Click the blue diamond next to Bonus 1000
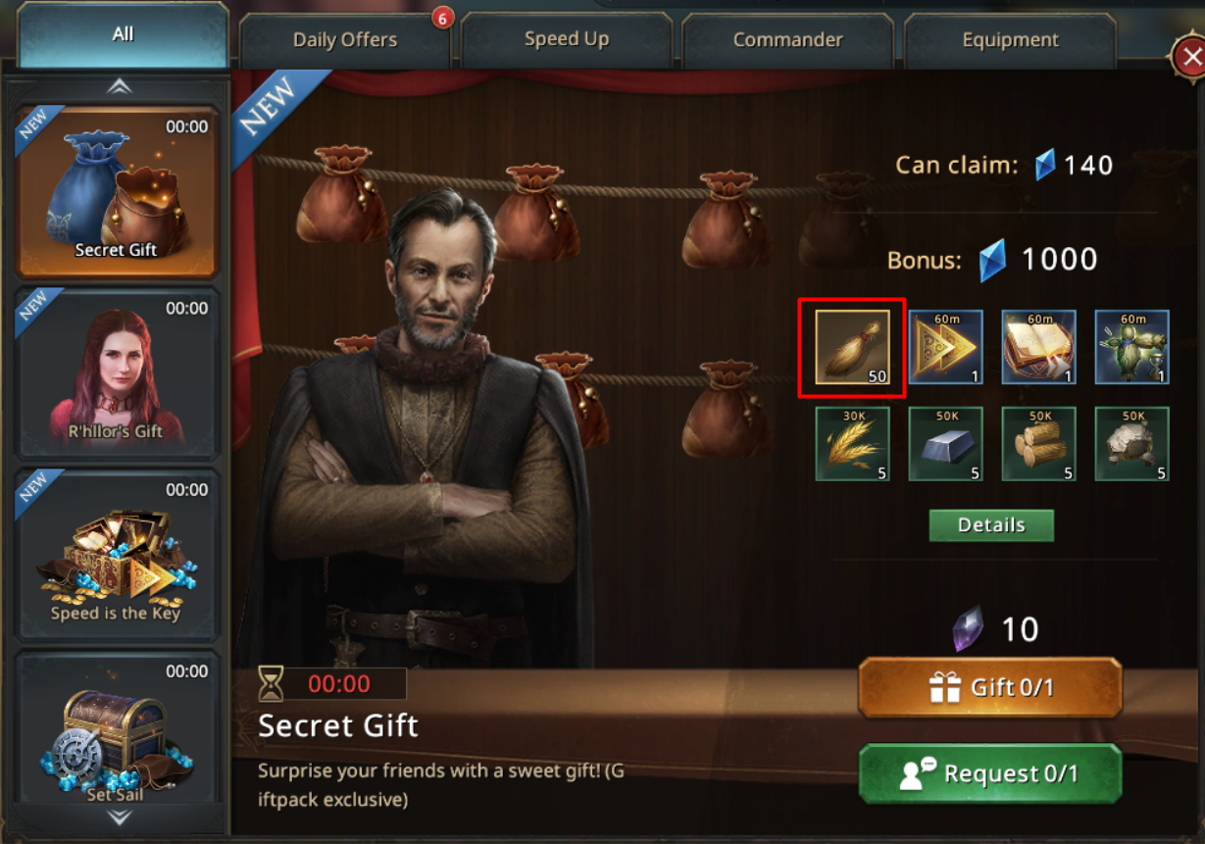The image size is (1205, 844). (x=993, y=261)
